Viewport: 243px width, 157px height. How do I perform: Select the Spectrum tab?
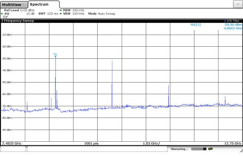coord(44,4)
